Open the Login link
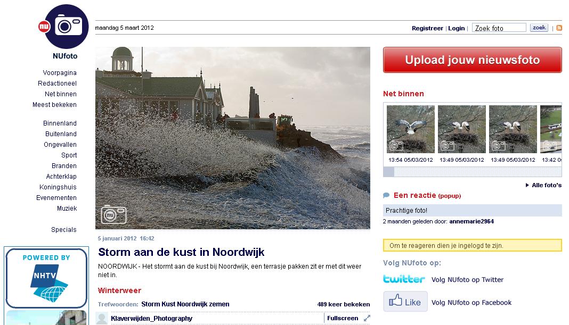The width and height of the screenshot is (569, 325). tap(456, 28)
